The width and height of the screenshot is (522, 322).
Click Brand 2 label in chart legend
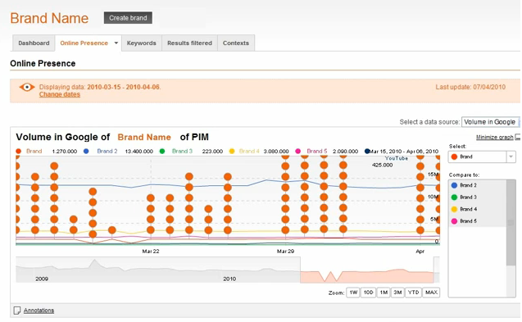(x=107, y=152)
